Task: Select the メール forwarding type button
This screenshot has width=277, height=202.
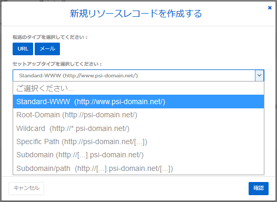Action: tap(47, 49)
